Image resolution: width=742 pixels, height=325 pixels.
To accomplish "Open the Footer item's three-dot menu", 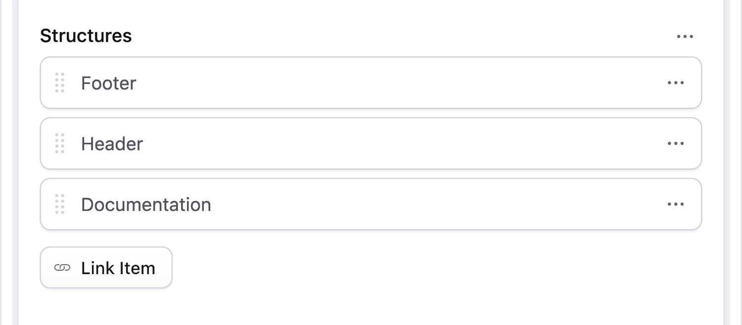I will pyautogui.click(x=676, y=83).
